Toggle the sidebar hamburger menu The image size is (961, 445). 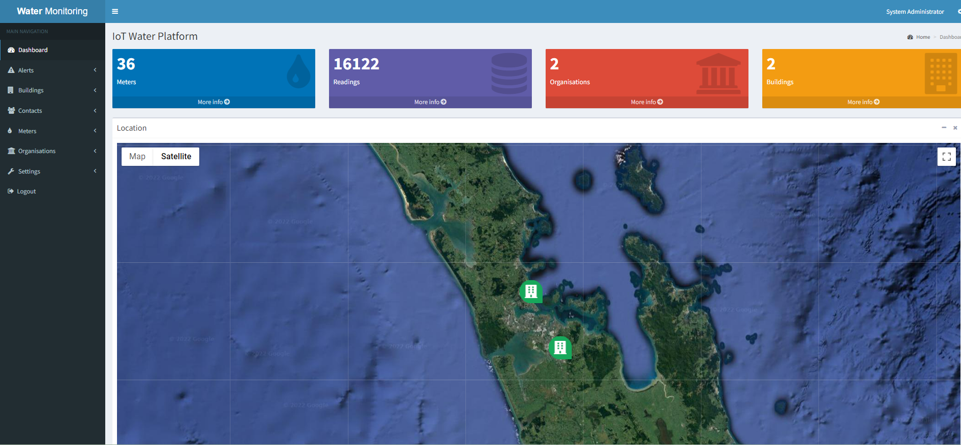point(115,11)
